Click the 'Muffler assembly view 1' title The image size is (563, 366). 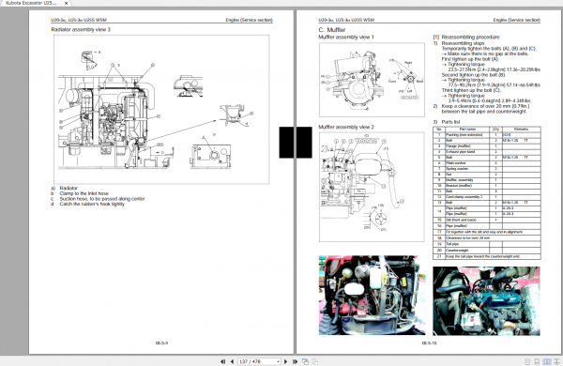[x=346, y=37]
